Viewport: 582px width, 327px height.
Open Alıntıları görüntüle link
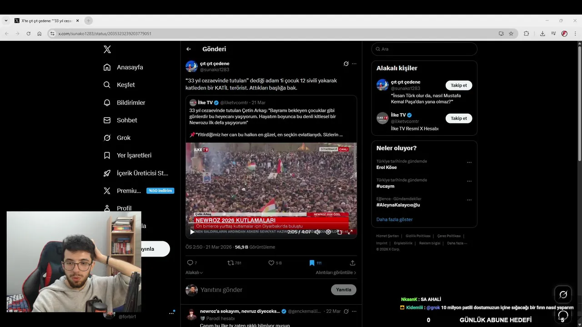pos(336,272)
